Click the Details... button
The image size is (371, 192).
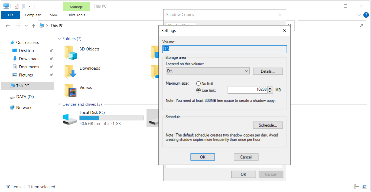click(x=268, y=71)
